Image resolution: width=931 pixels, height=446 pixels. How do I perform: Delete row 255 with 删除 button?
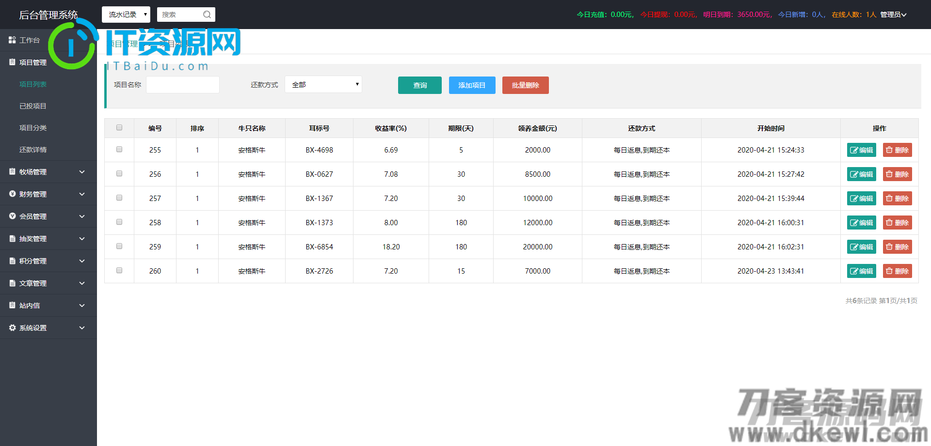(x=898, y=150)
